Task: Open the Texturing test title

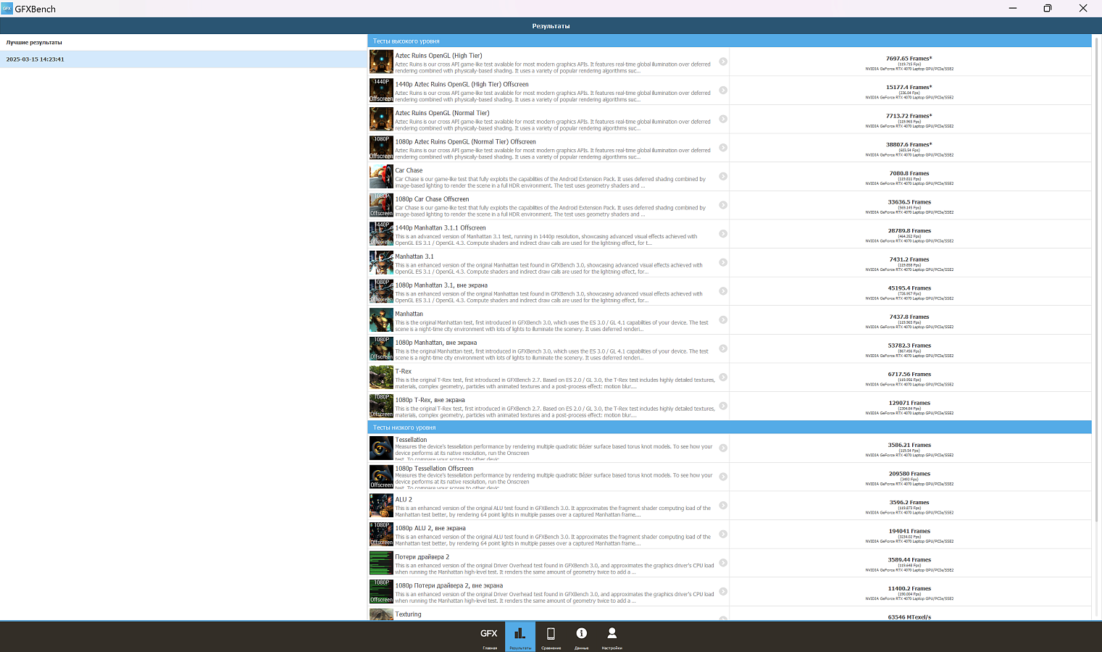Action: (x=408, y=614)
